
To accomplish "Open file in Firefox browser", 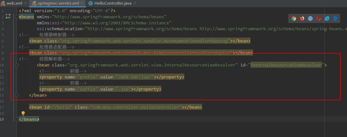I will point(302,19).
